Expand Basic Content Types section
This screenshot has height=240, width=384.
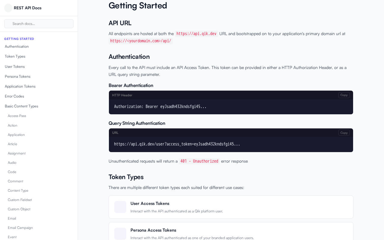click(x=21, y=106)
